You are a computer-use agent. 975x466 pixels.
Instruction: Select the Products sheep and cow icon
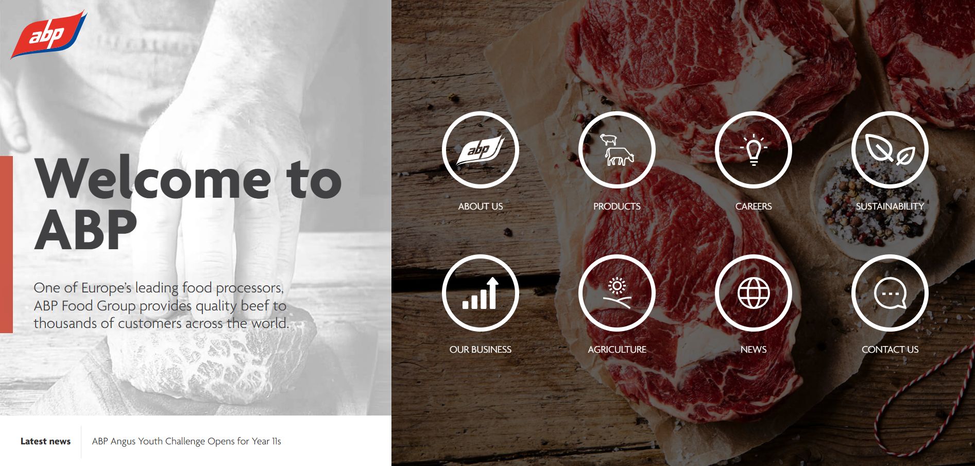coord(617,150)
